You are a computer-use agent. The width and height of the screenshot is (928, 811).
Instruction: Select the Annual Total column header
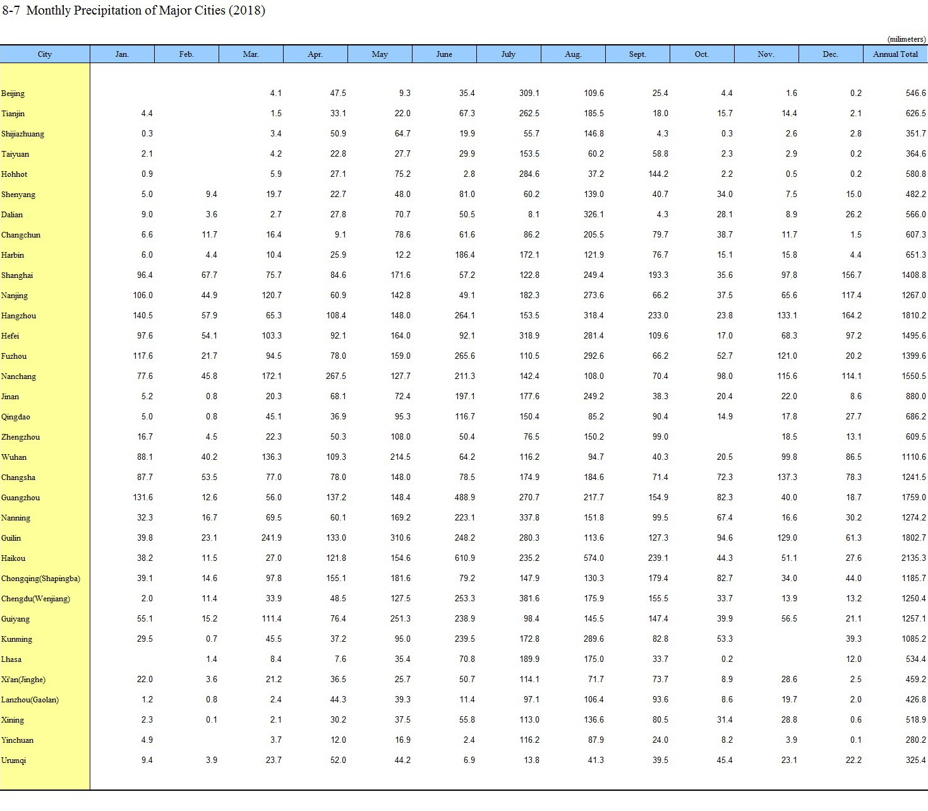pos(895,54)
